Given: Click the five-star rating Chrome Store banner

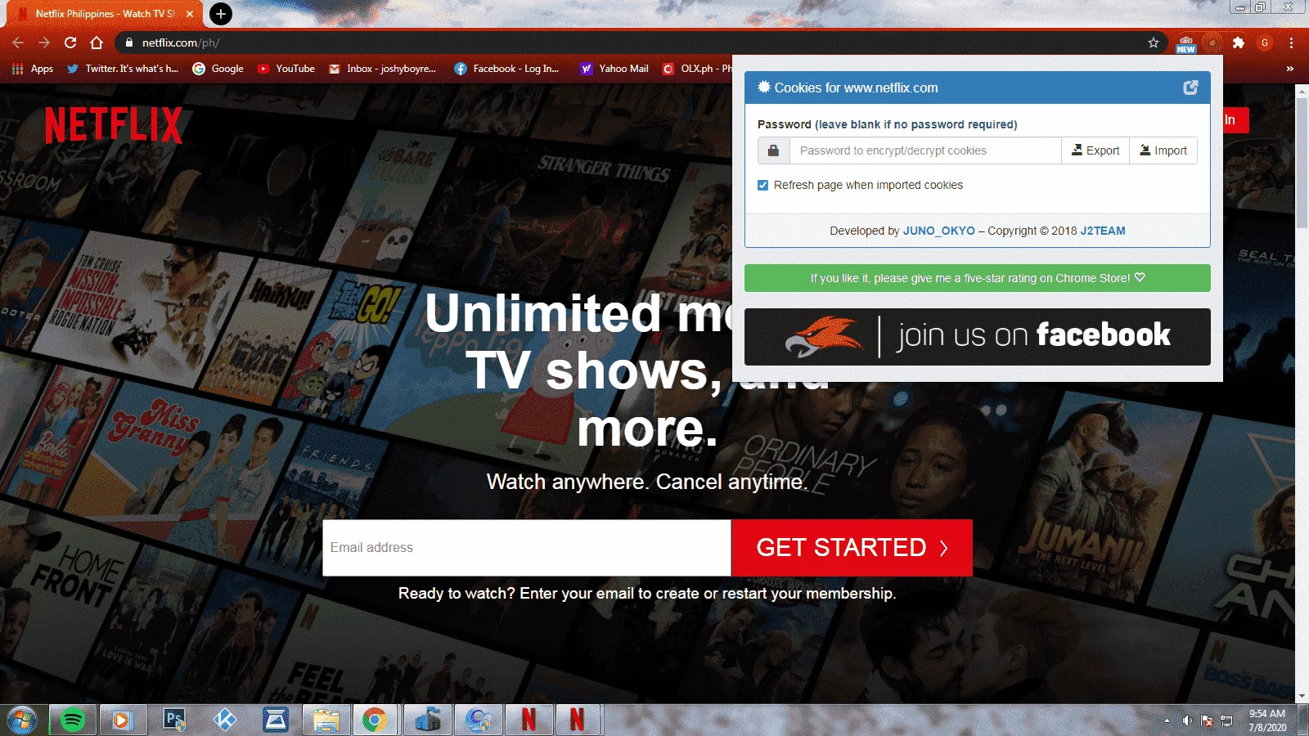Looking at the screenshot, I should [x=977, y=278].
